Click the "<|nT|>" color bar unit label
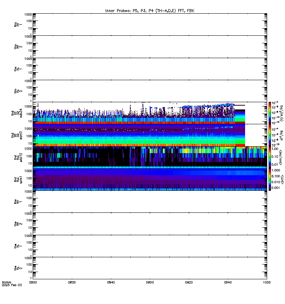 click(x=282, y=179)
